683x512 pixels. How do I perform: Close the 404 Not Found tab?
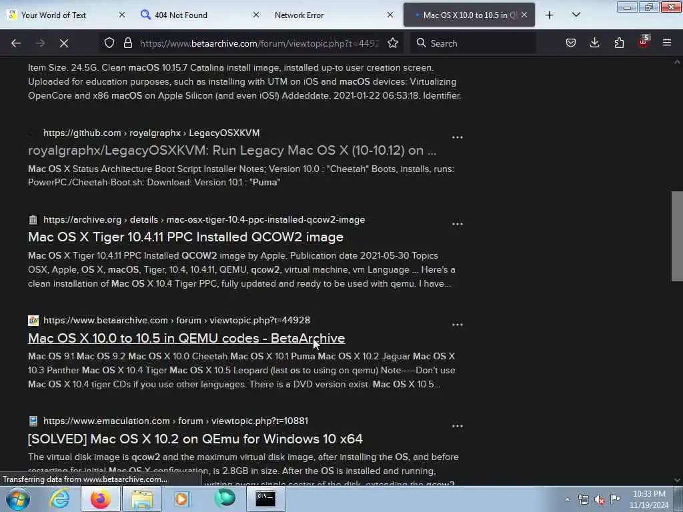tap(256, 15)
